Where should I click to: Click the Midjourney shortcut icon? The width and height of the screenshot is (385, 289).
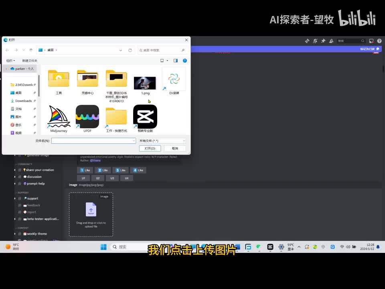59,117
